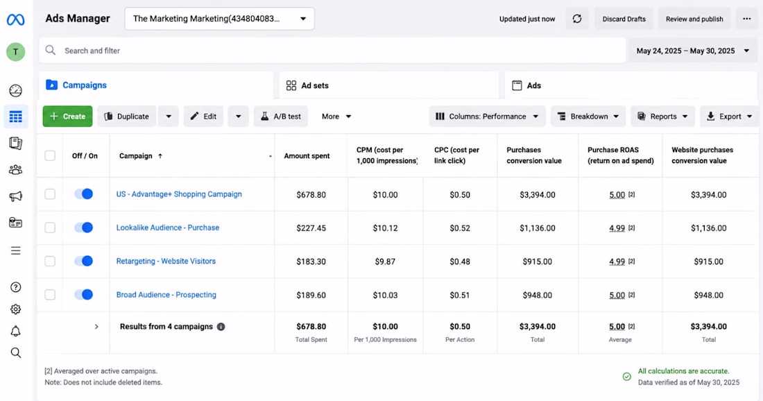Screen dimensions: 763x401
Task: Click the Ads window icon
Action: pyautogui.click(x=517, y=85)
